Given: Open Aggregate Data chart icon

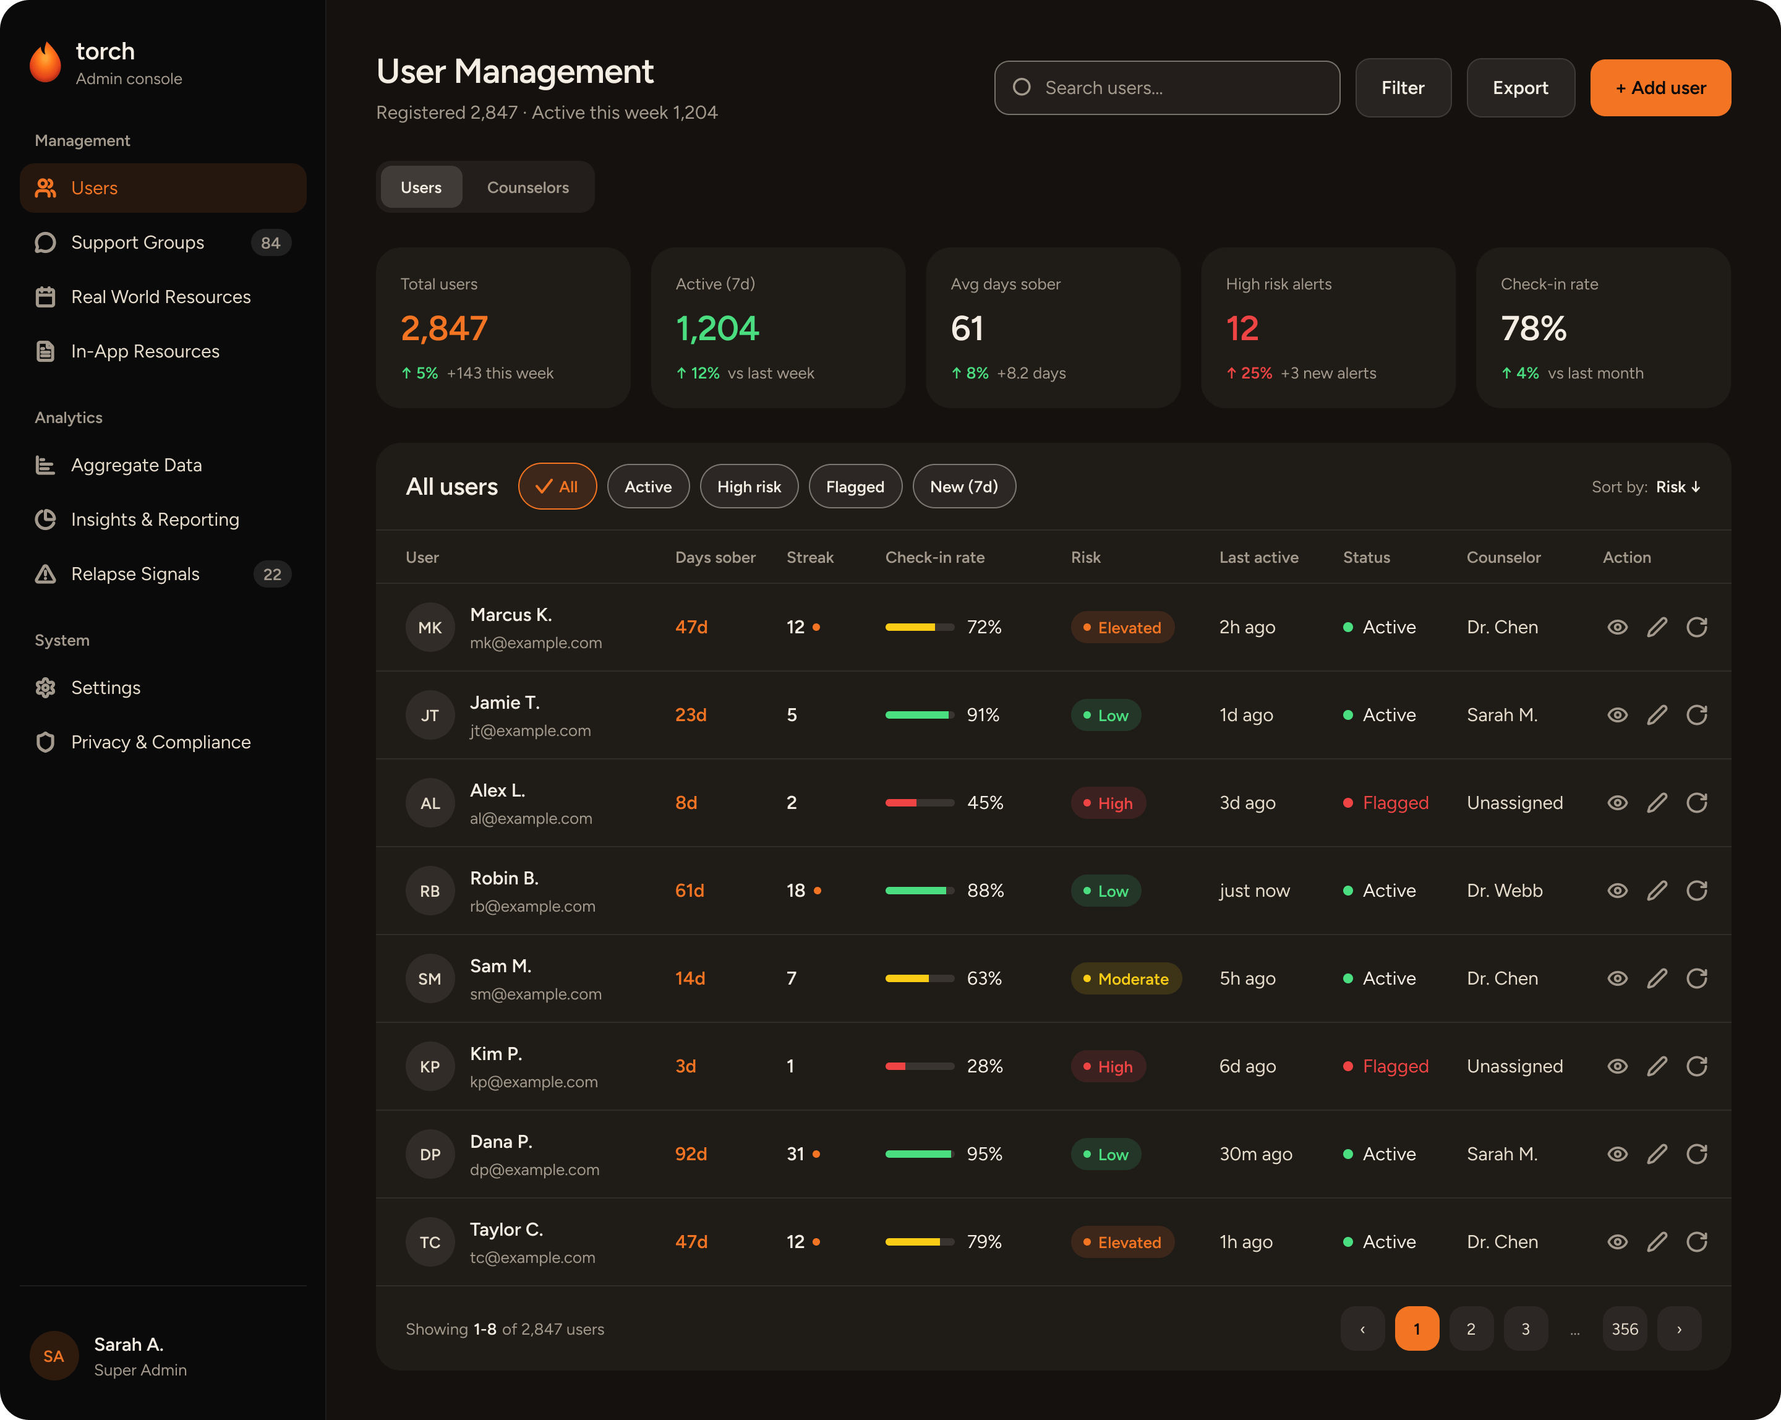Looking at the screenshot, I should click(x=45, y=466).
